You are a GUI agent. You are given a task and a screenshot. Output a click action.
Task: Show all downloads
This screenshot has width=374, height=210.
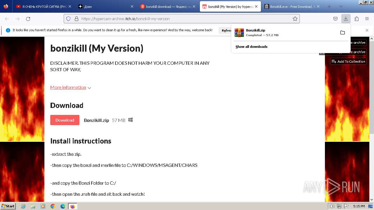click(252, 47)
